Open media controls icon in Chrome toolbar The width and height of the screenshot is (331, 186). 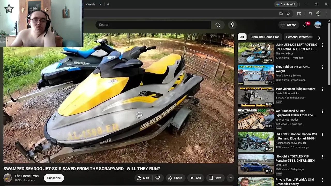311,14
